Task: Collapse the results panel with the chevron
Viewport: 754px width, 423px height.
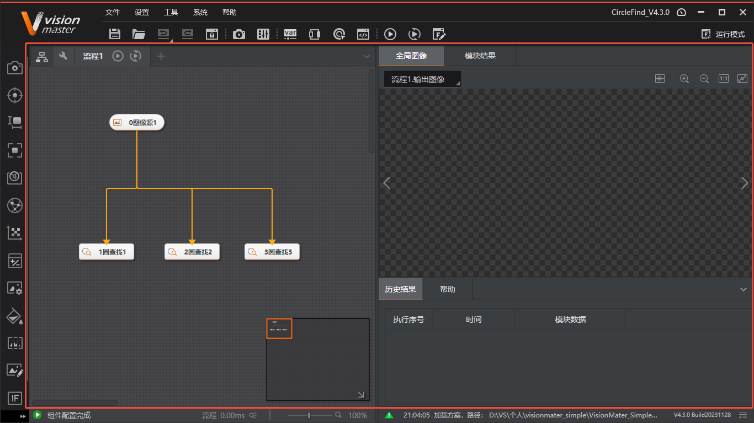Action: coord(743,289)
